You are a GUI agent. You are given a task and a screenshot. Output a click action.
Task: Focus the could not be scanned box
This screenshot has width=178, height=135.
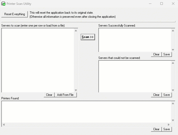[135, 76]
